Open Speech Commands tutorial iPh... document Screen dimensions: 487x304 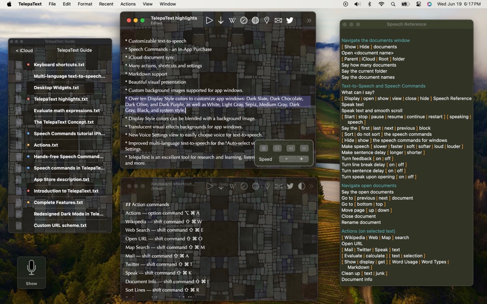pyautogui.click(x=70, y=134)
